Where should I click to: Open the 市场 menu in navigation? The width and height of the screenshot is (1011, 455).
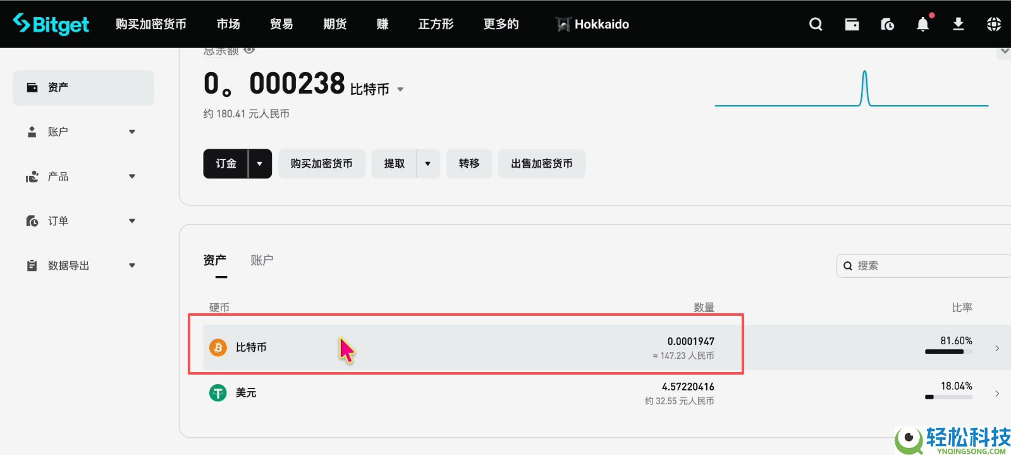228,24
